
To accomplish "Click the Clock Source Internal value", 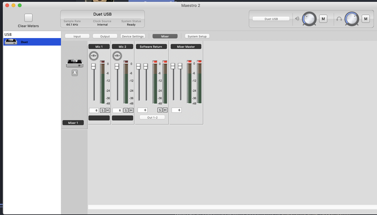I will 102,25.
